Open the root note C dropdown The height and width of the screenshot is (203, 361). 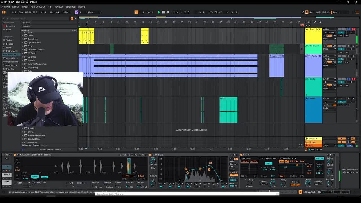(83, 12)
